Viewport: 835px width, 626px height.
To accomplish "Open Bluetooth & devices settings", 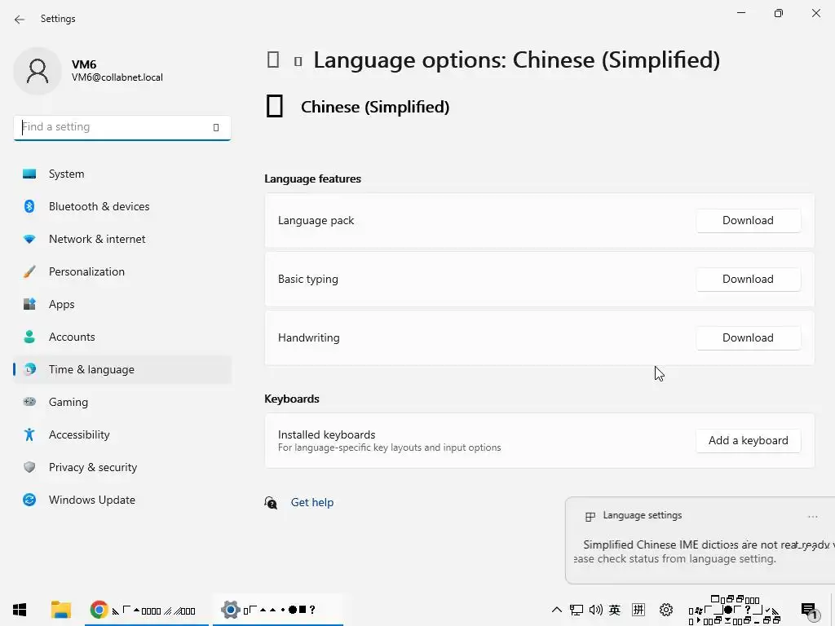I will 99,206.
